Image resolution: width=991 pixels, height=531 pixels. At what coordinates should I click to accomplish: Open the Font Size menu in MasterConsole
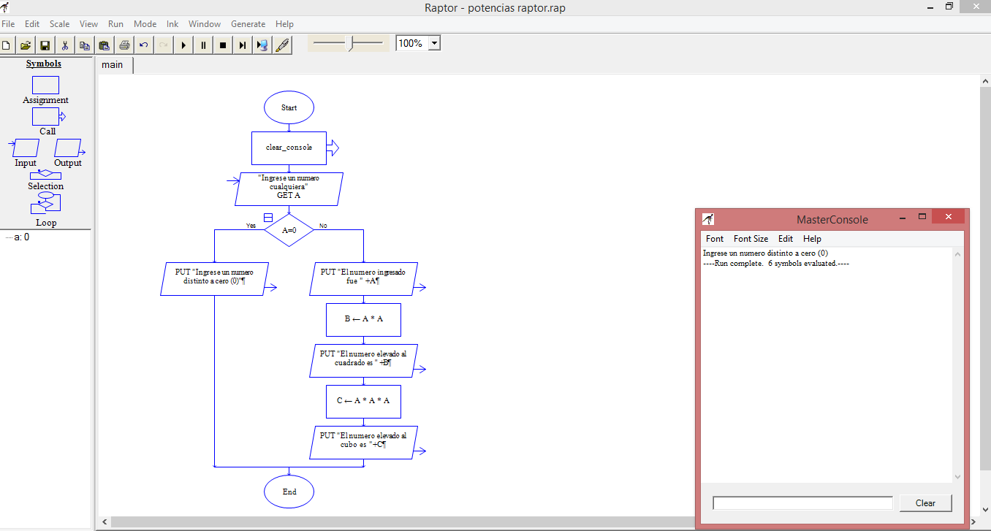pyautogui.click(x=751, y=238)
